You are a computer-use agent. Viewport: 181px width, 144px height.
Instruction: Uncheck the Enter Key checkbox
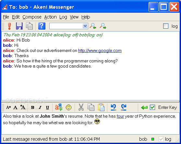(152, 107)
